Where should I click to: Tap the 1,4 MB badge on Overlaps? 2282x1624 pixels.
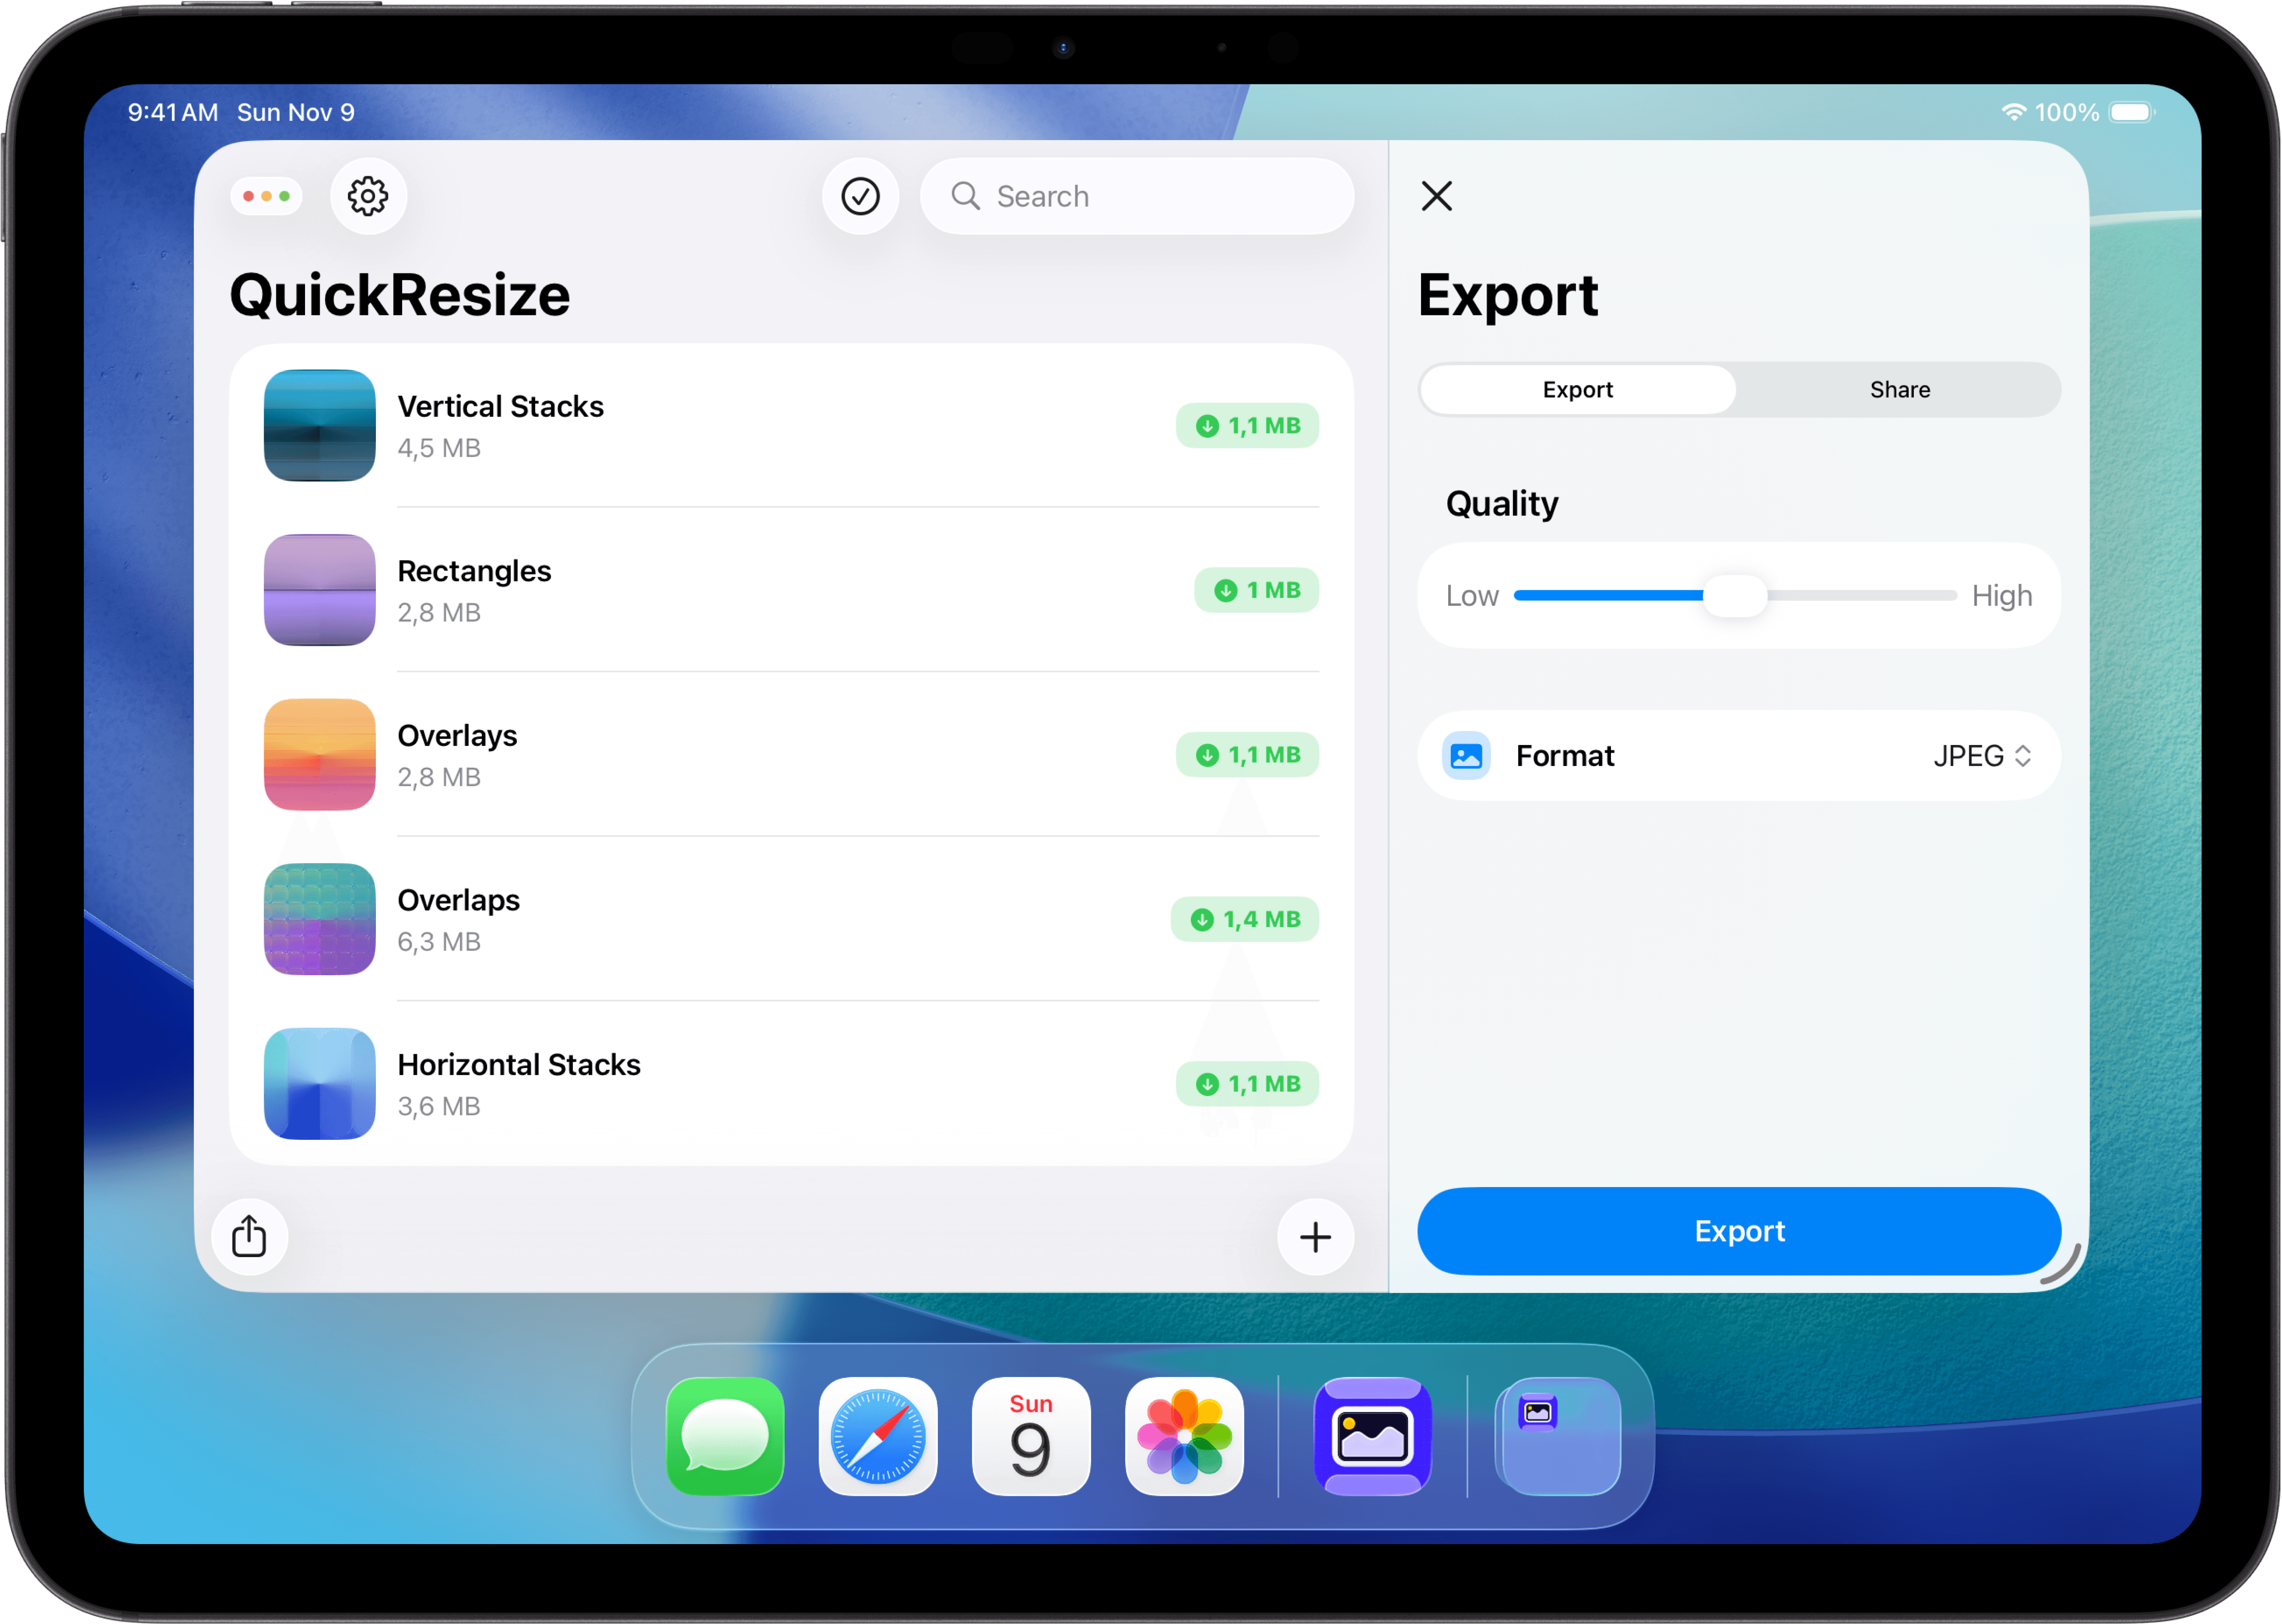point(1244,919)
